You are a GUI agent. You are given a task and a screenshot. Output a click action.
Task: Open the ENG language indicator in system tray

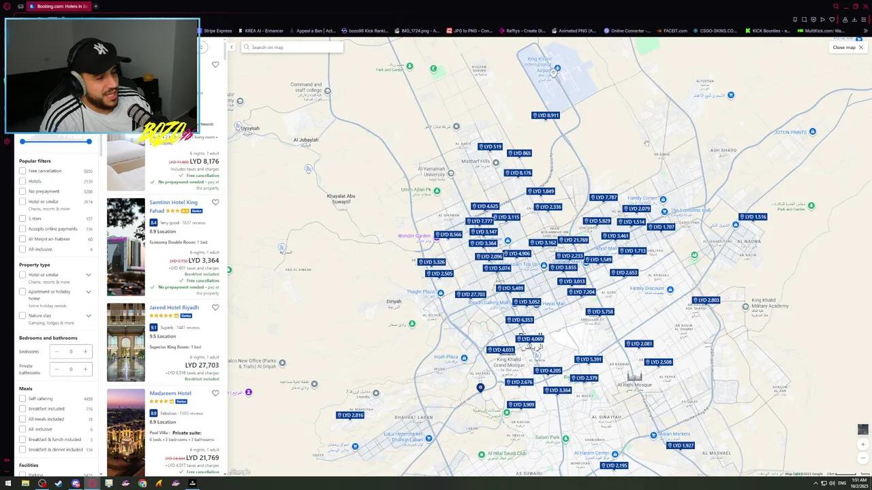842,483
